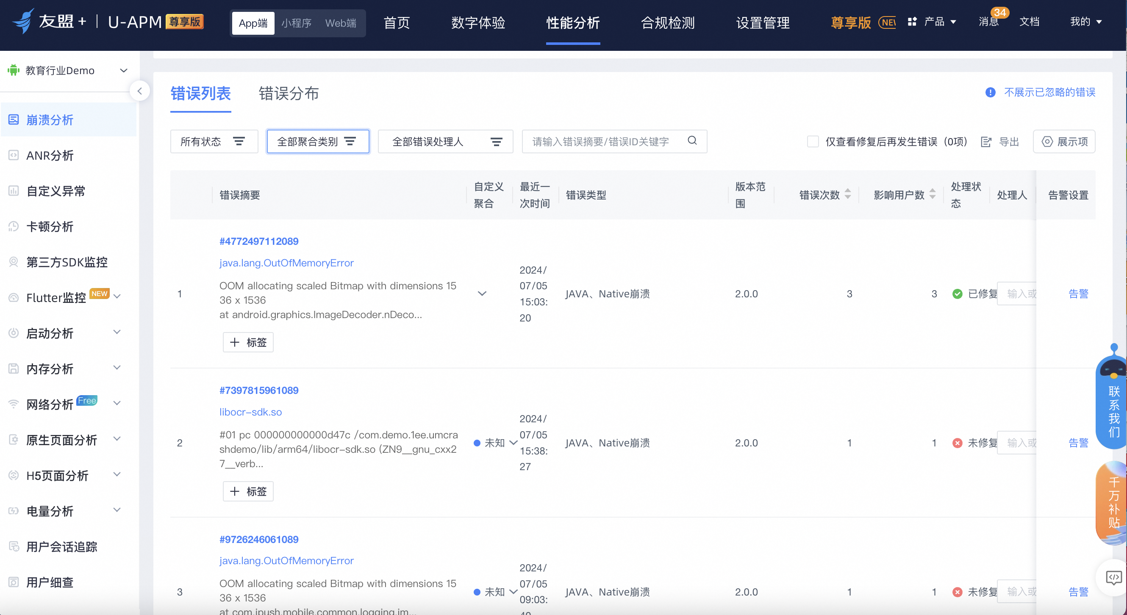Switch platform to Web端
This screenshot has width=1127, height=615.
click(341, 23)
